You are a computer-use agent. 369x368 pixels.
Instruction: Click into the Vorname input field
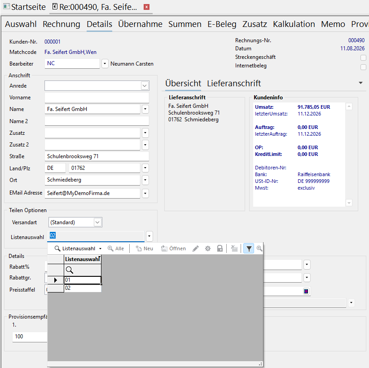pos(97,98)
